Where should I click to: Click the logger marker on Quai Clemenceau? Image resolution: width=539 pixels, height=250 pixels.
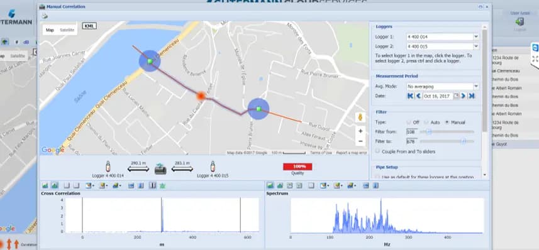[x=150, y=61]
